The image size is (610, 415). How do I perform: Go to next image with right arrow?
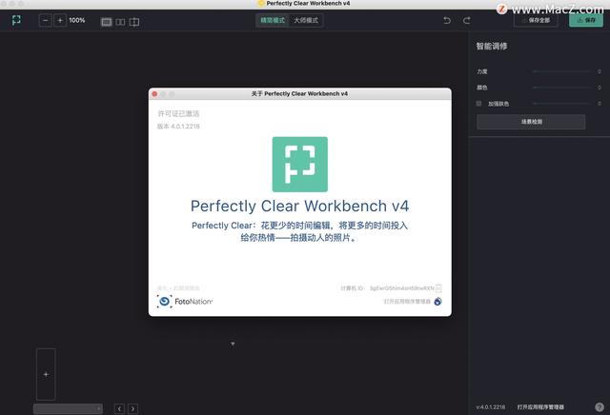(132, 408)
